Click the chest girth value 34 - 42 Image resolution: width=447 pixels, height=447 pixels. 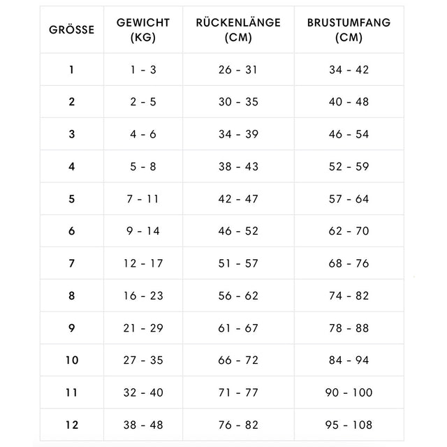[349, 70]
